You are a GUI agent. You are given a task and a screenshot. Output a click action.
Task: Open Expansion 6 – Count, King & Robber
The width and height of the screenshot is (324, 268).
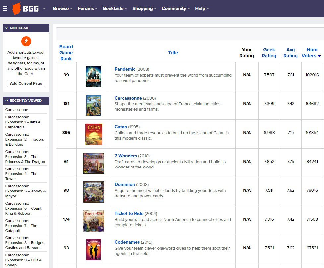pyautogui.click(x=24, y=208)
